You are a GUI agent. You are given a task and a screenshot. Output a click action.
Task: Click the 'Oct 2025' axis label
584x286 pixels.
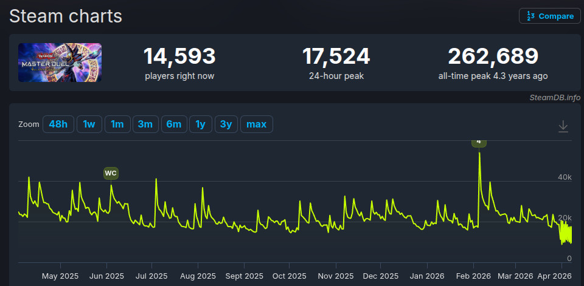(289, 276)
